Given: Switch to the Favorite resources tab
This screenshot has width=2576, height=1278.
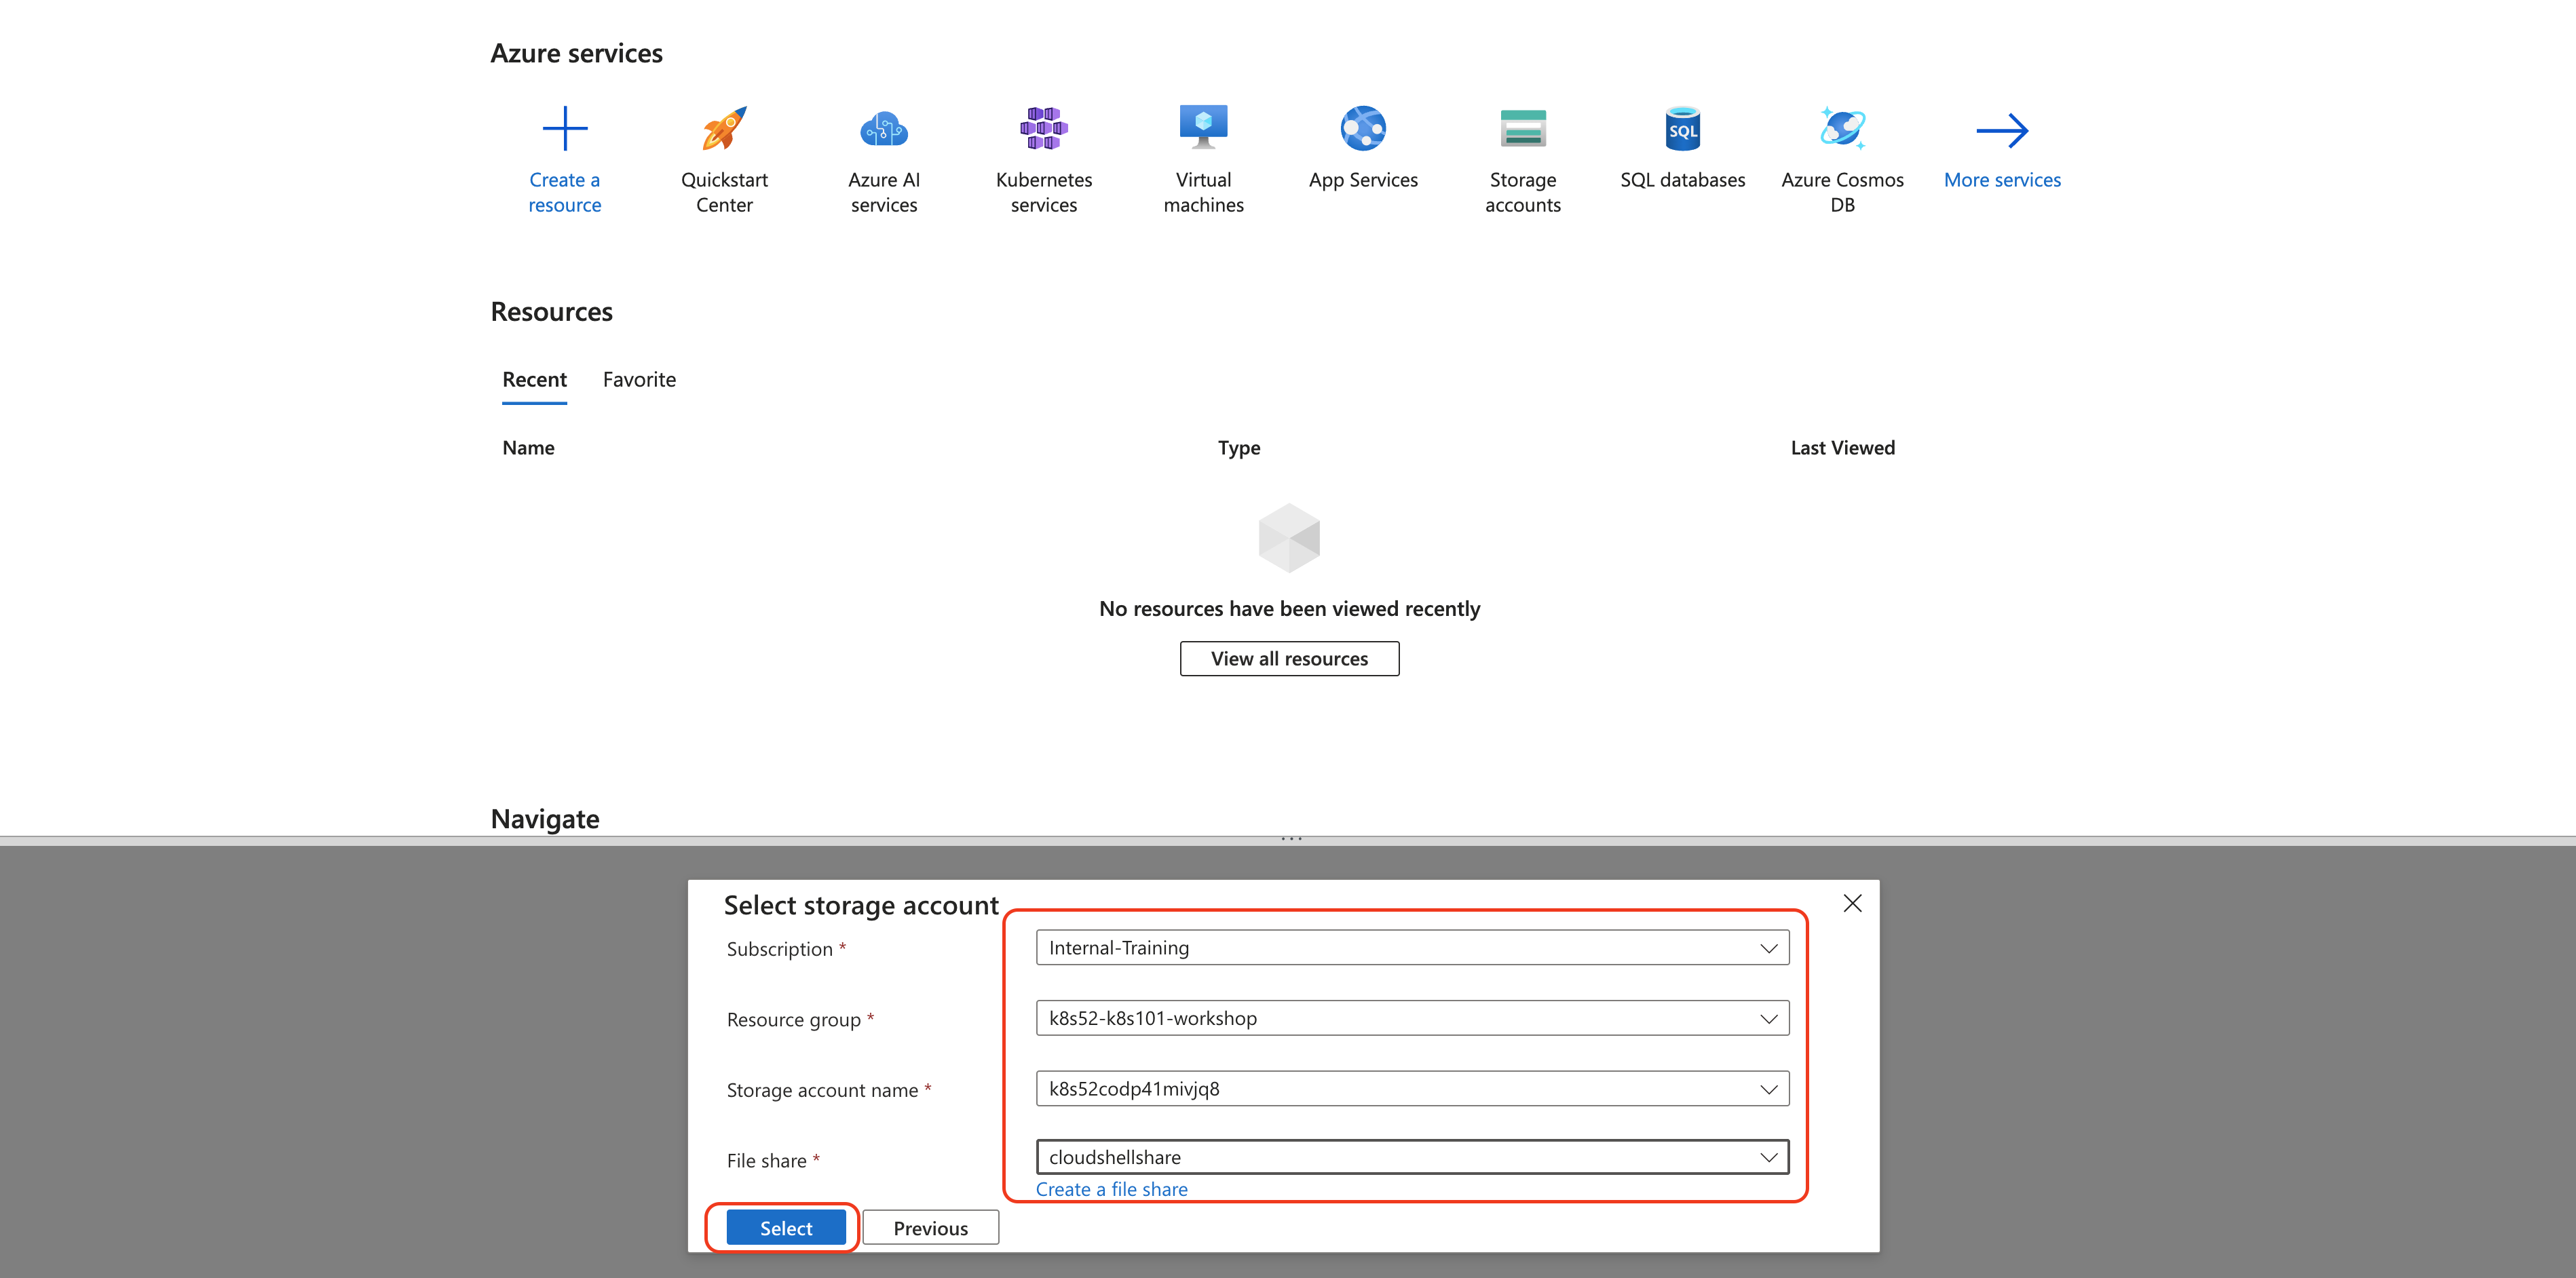Looking at the screenshot, I should pyautogui.click(x=639, y=380).
